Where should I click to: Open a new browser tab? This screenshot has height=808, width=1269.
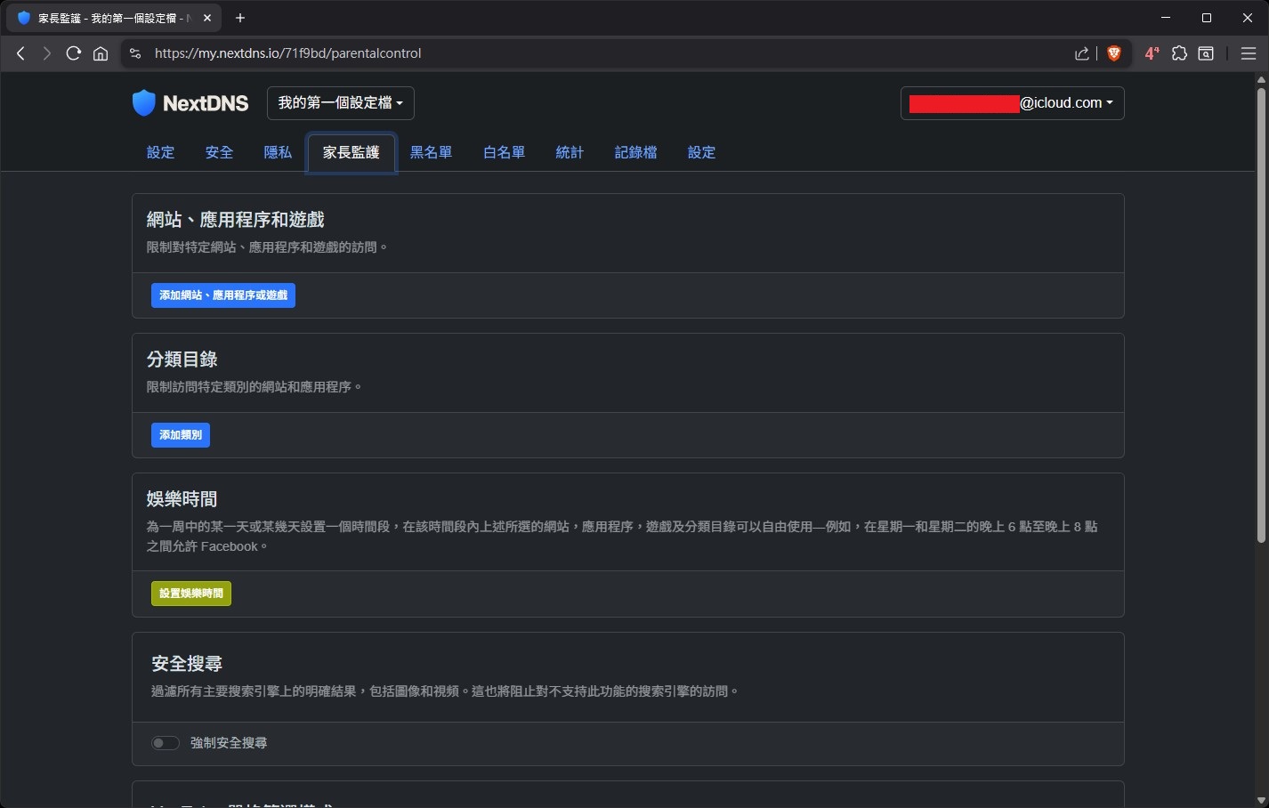(240, 18)
